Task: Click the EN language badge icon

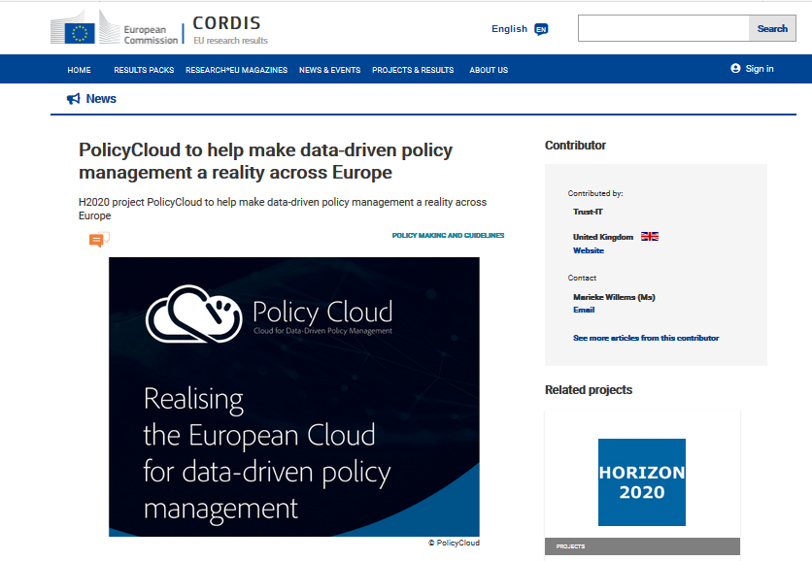Action: tap(541, 29)
